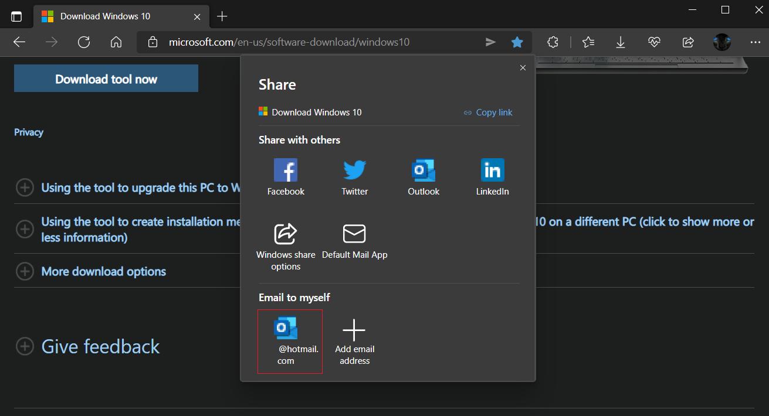Screen dimensions: 769x416
Task: Click the grayed-out forward arrow
Action: coord(52,42)
